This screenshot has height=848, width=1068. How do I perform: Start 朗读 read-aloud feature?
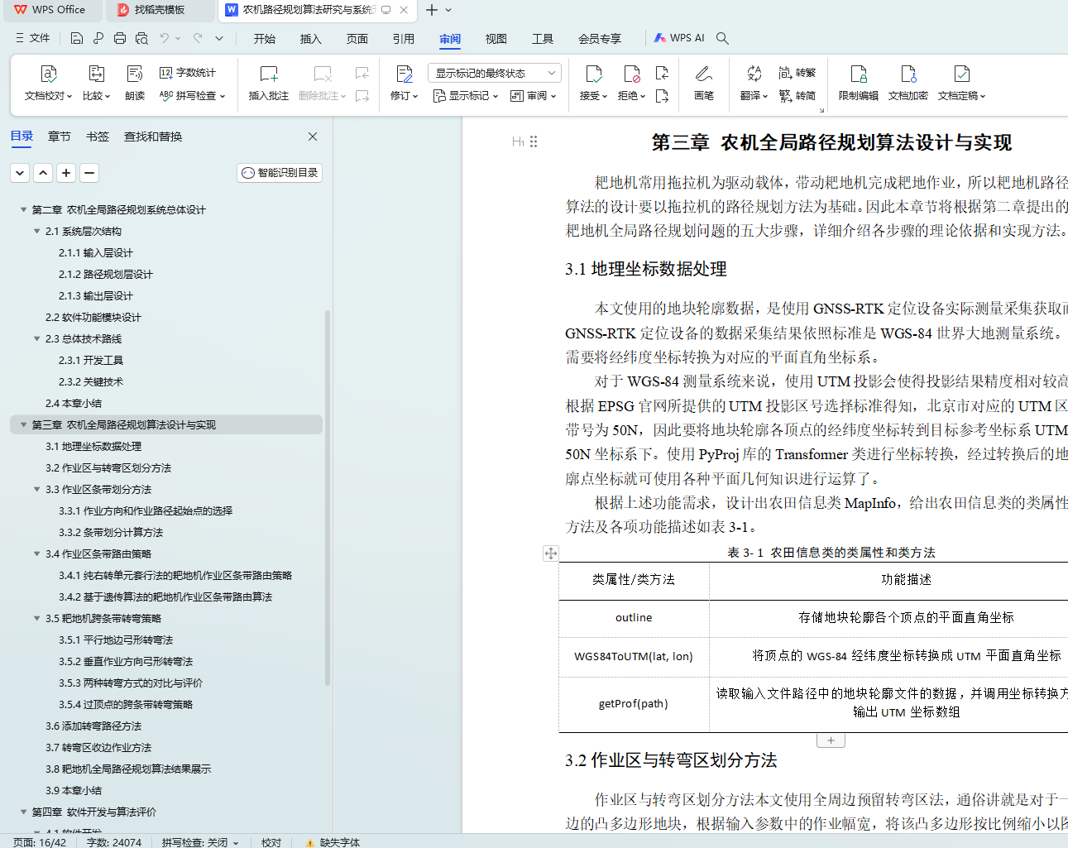coord(135,84)
